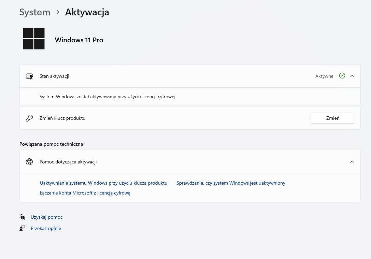Click the Przekaż opinię feedback icon

(22, 228)
